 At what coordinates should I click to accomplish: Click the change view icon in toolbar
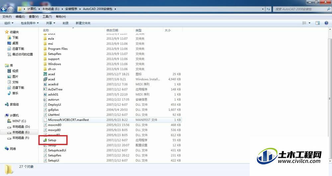point(304,23)
